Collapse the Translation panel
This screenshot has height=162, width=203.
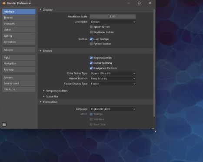pos(40,102)
